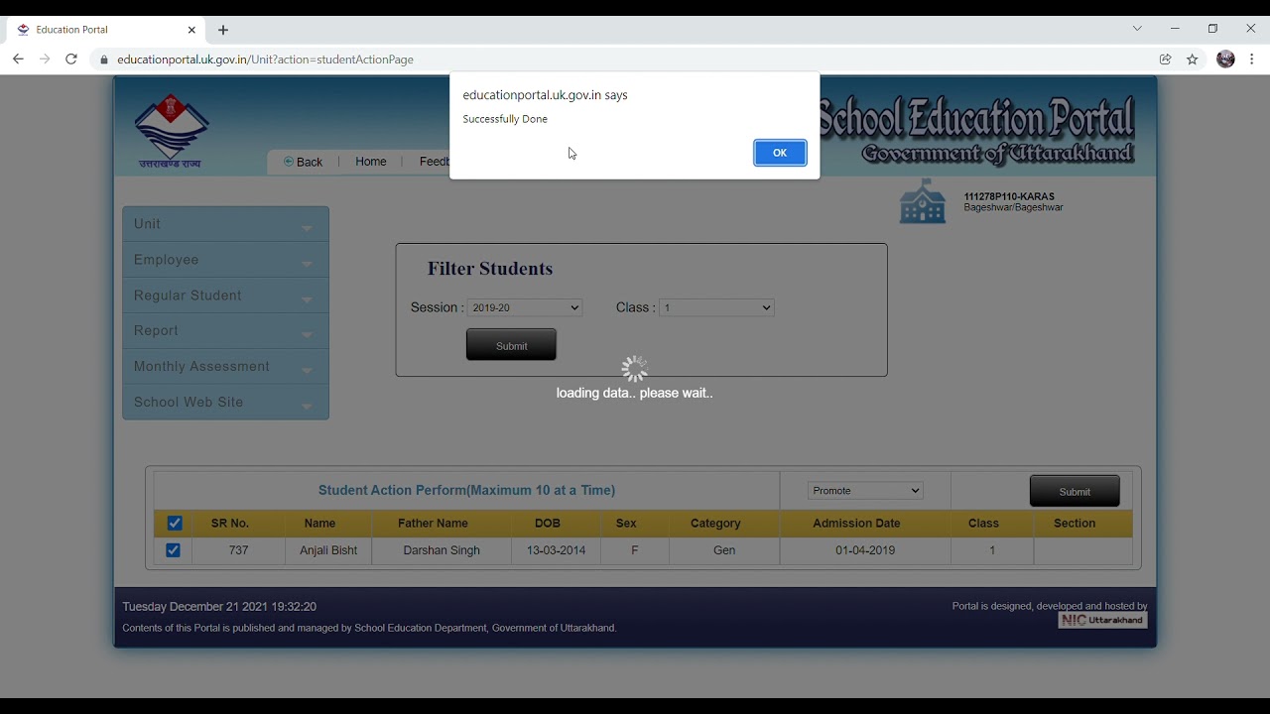Open tab search chevron in title bar
The image size is (1270, 714).
pos(1137,29)
